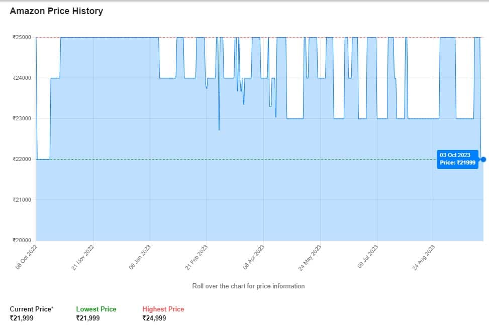The height and width of the screenshot is (331, 489).
Task: Select the ₹20000 y-axis label
Action: pyautogui.click(x=22, y=240)
